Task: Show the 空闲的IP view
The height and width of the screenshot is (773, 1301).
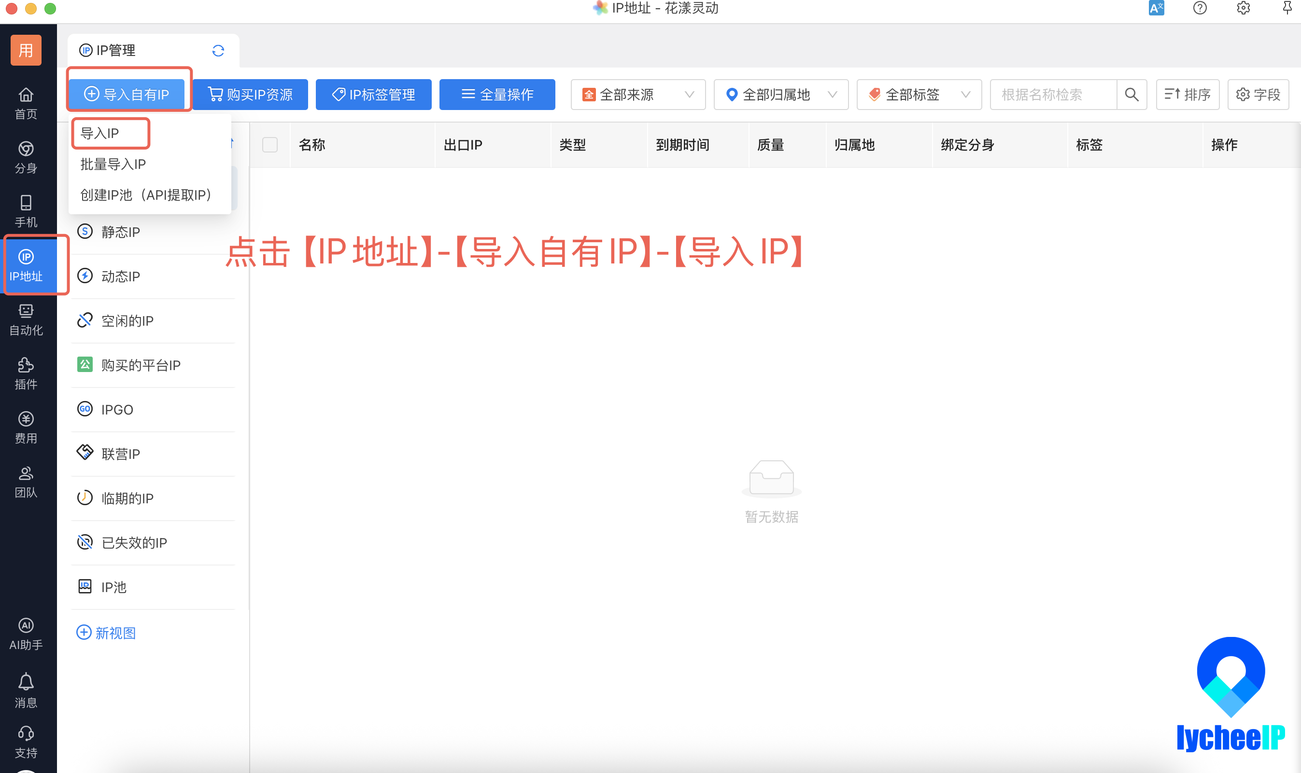Action: click(153, 320)
